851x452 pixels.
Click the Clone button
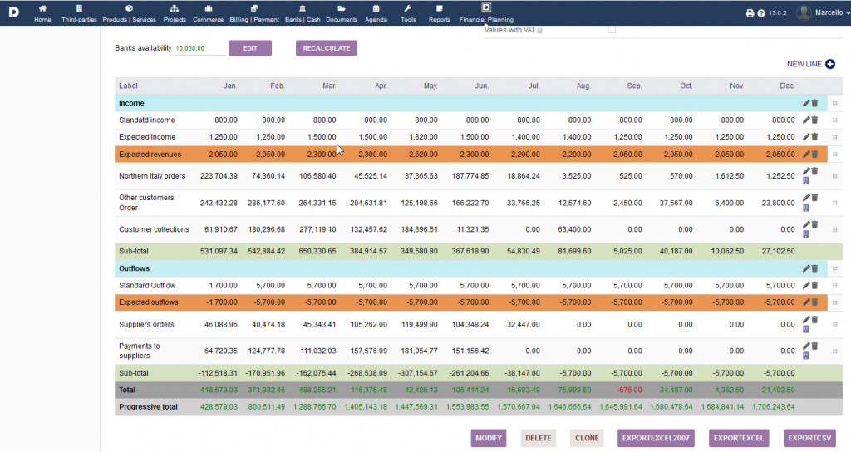[587, 438]
